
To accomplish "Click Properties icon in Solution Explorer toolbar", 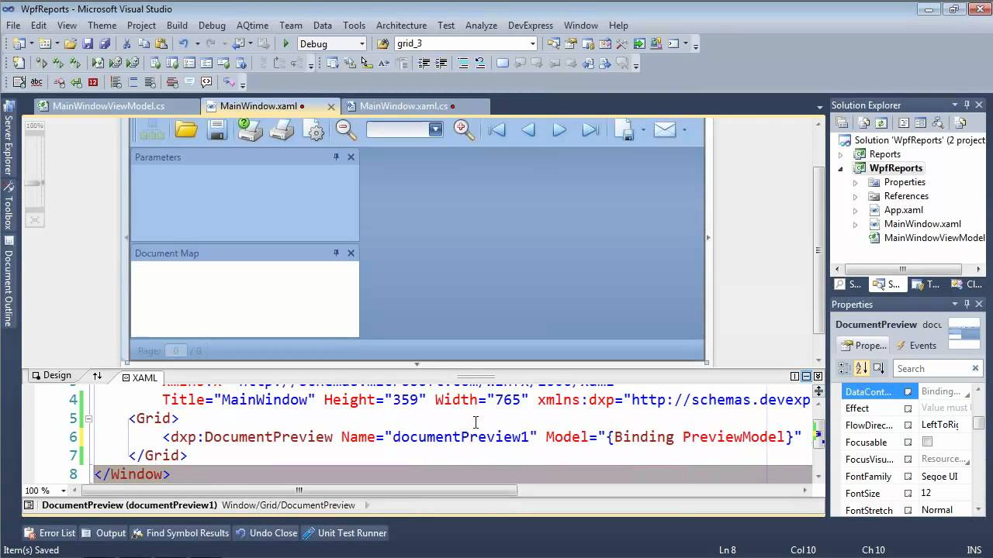I will (x=842, y=122).
